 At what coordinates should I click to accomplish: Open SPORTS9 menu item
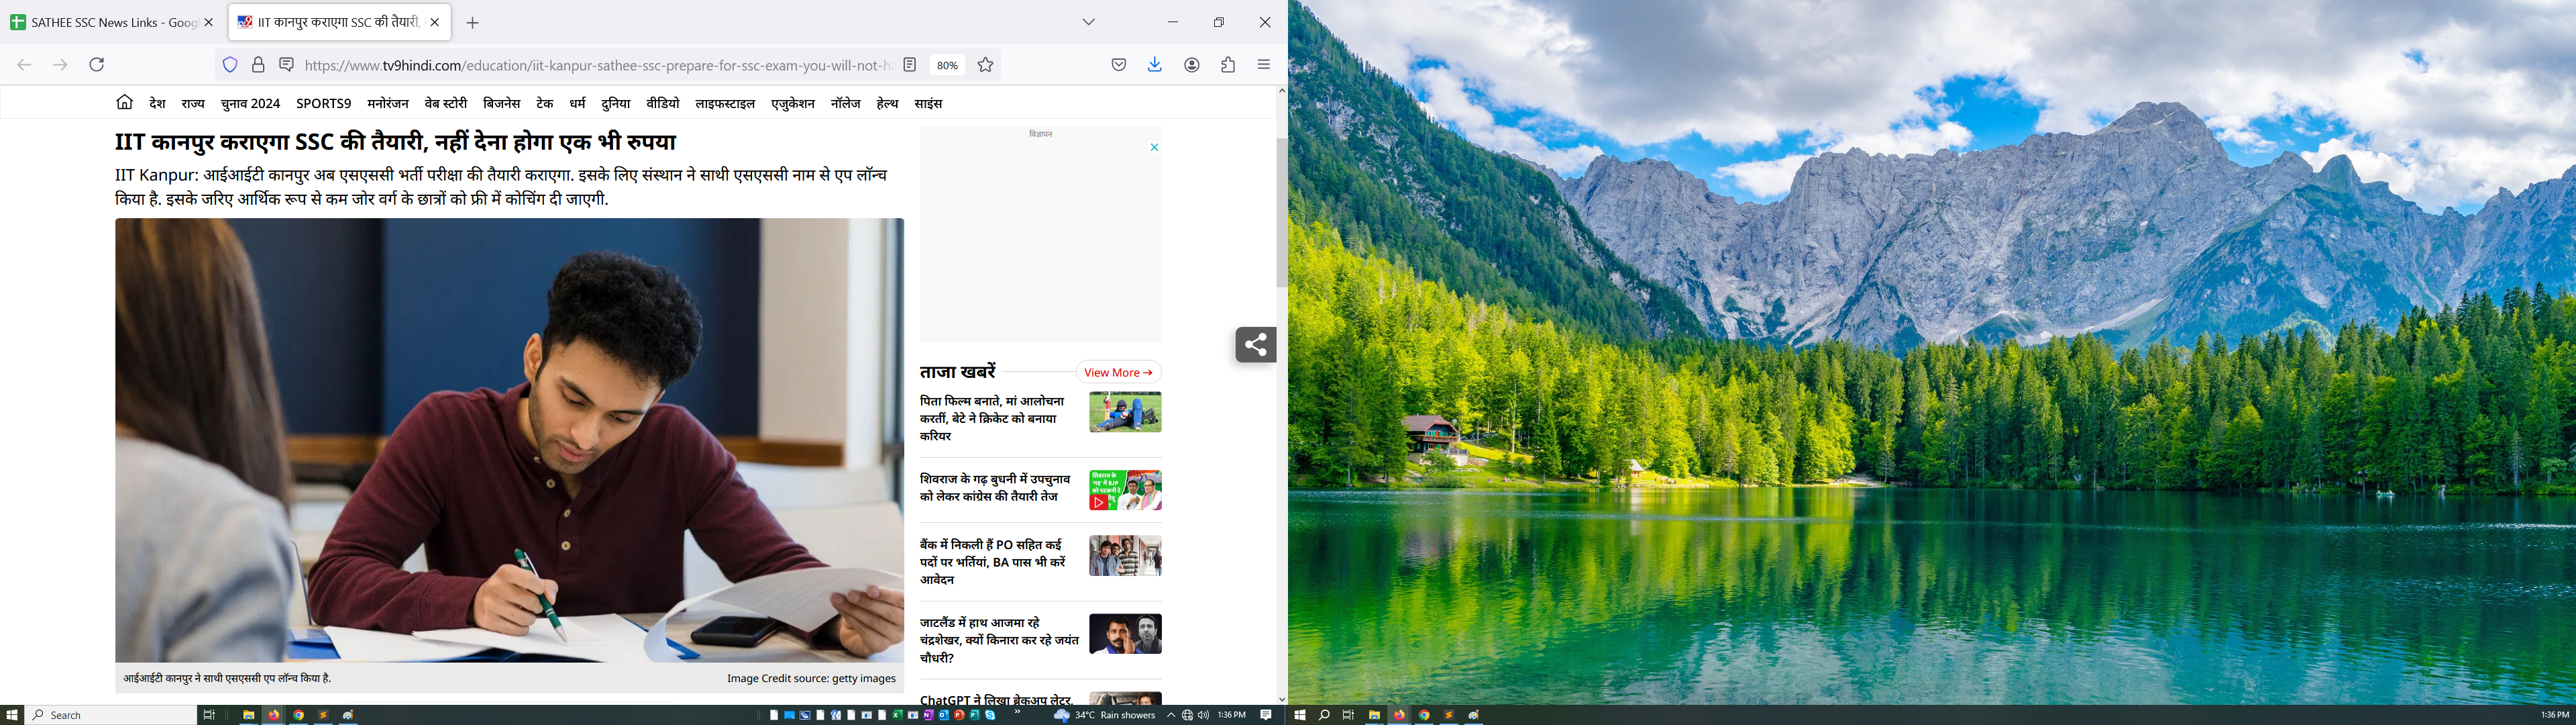pos(324,103)
